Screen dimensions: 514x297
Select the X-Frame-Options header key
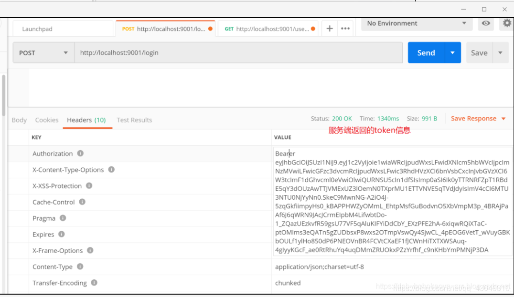coord(58,251)
